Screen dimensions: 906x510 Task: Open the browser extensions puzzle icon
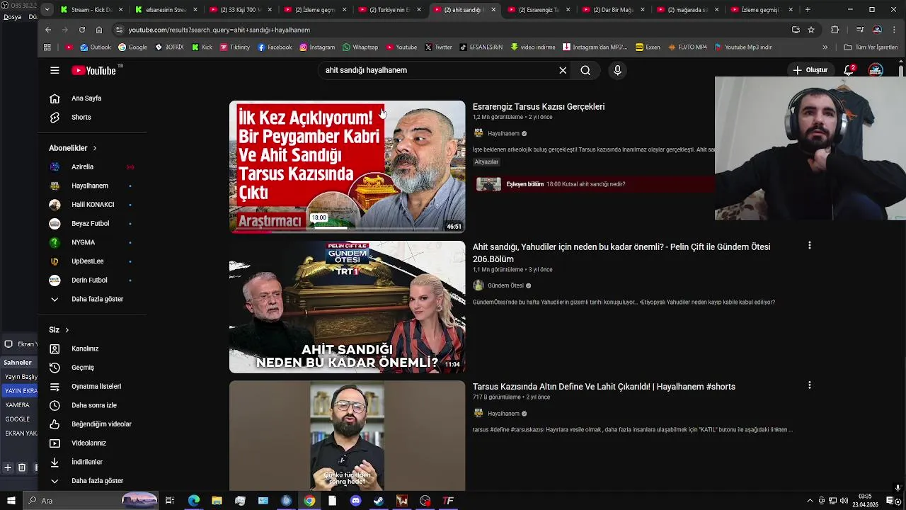click(x=835, y=30)
